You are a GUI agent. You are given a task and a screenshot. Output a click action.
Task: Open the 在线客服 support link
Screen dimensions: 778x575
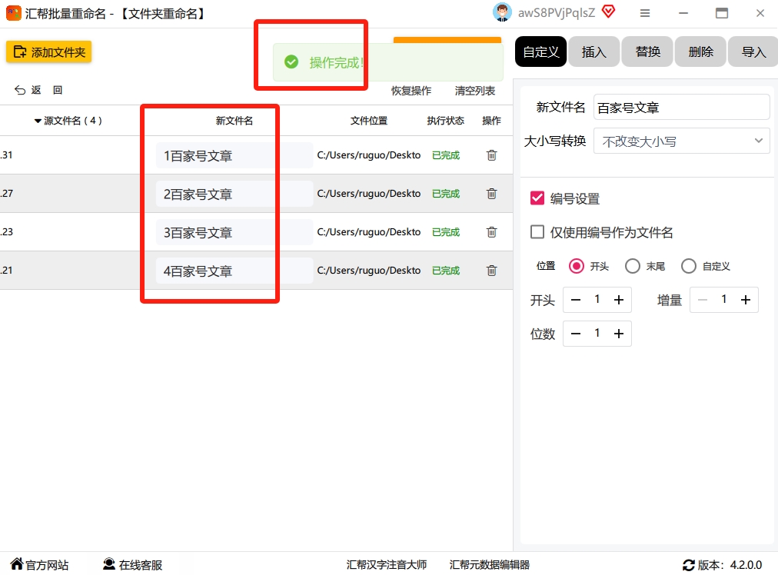tap(132, 564)
